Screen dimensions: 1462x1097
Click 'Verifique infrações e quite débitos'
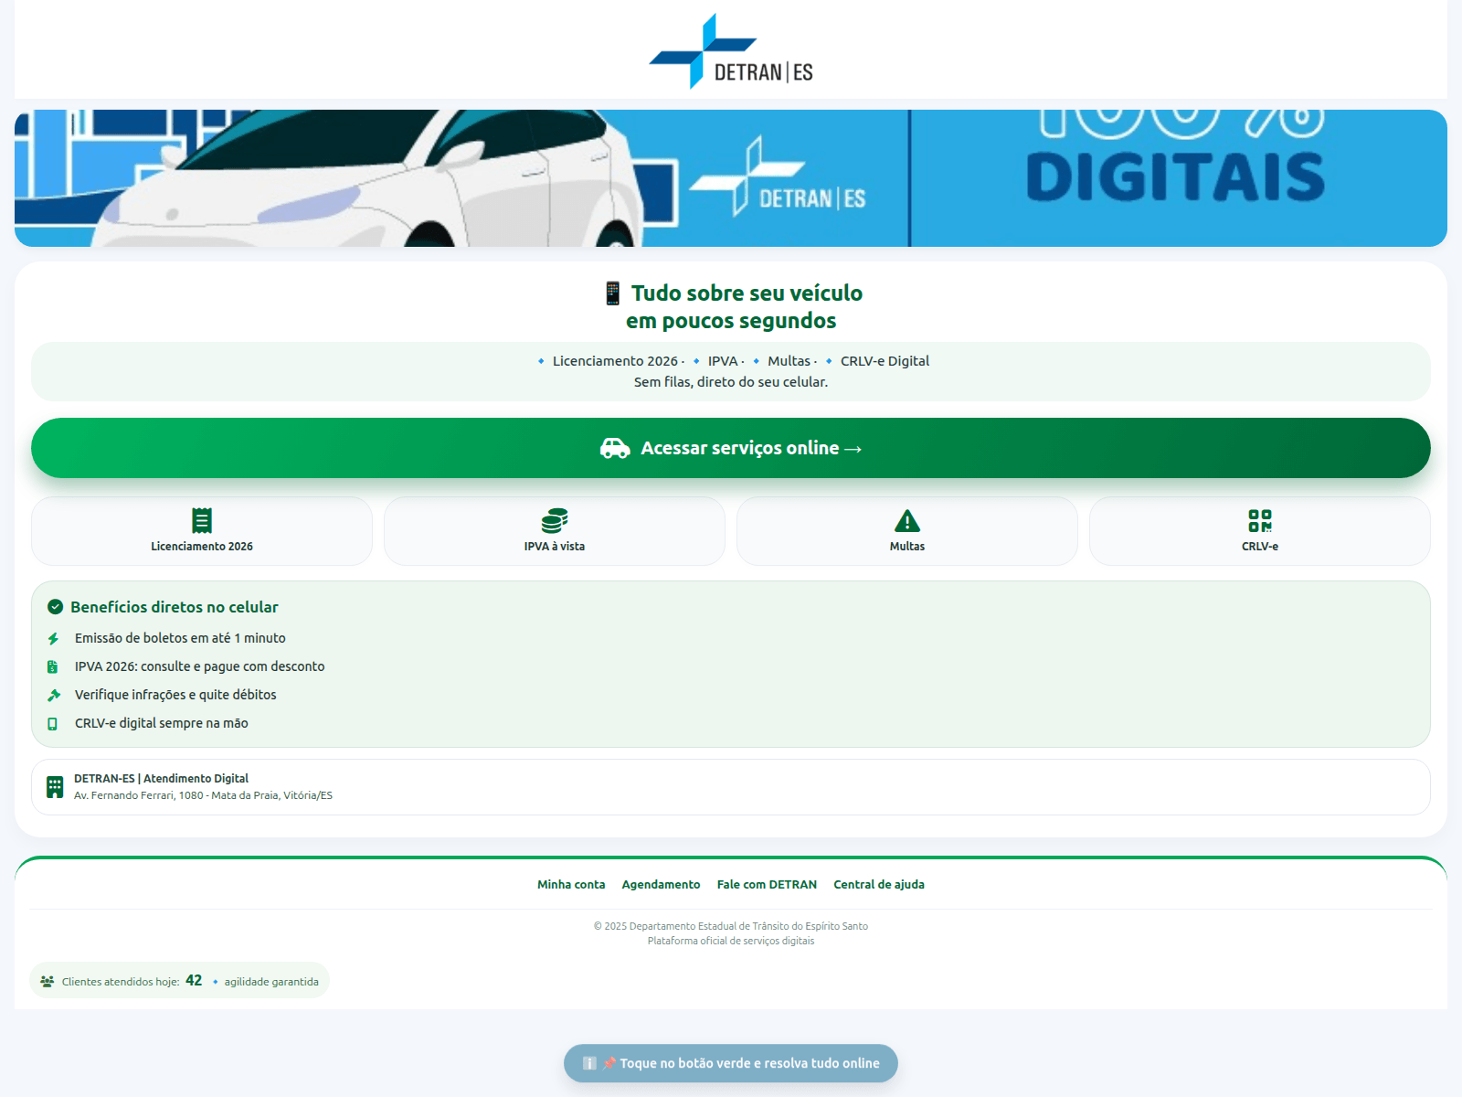(175, 695)
